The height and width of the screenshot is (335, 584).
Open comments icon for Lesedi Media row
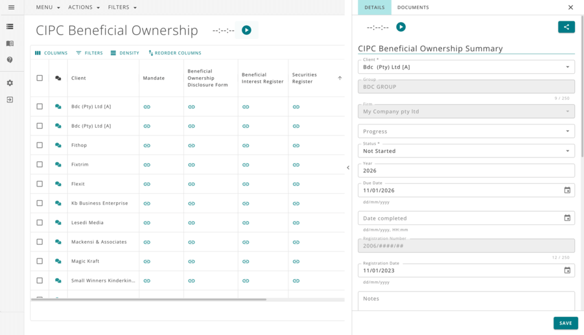click(58, 223)
